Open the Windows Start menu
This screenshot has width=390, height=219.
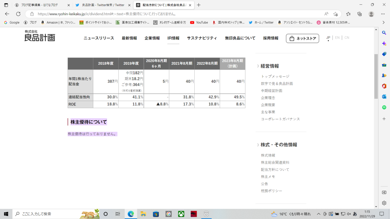tap(6, 214)
